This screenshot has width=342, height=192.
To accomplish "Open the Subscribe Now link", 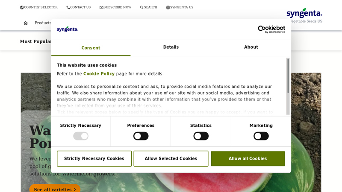I will point(117,7).
